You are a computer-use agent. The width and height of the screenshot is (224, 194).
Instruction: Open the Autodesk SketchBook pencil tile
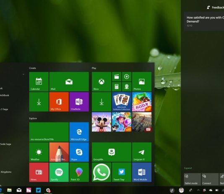(59, 152)
